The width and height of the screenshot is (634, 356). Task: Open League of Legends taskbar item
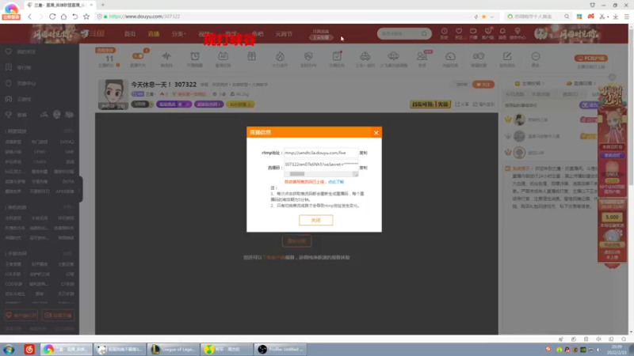tap(174, 349)
